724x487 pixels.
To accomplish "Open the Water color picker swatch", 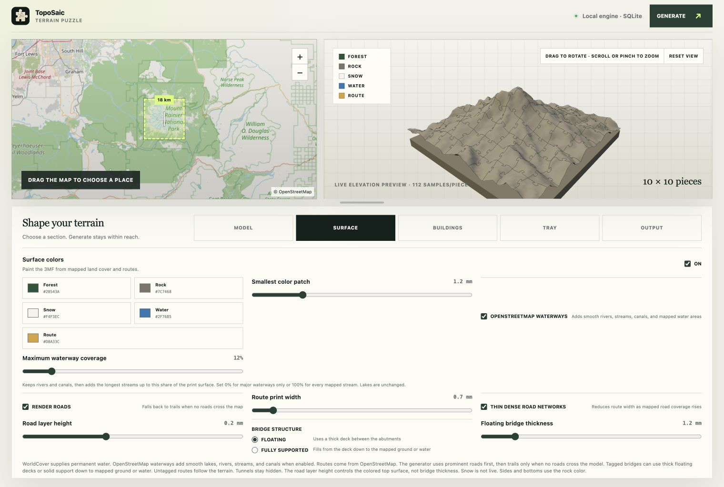I will click(x=145, y=313).
